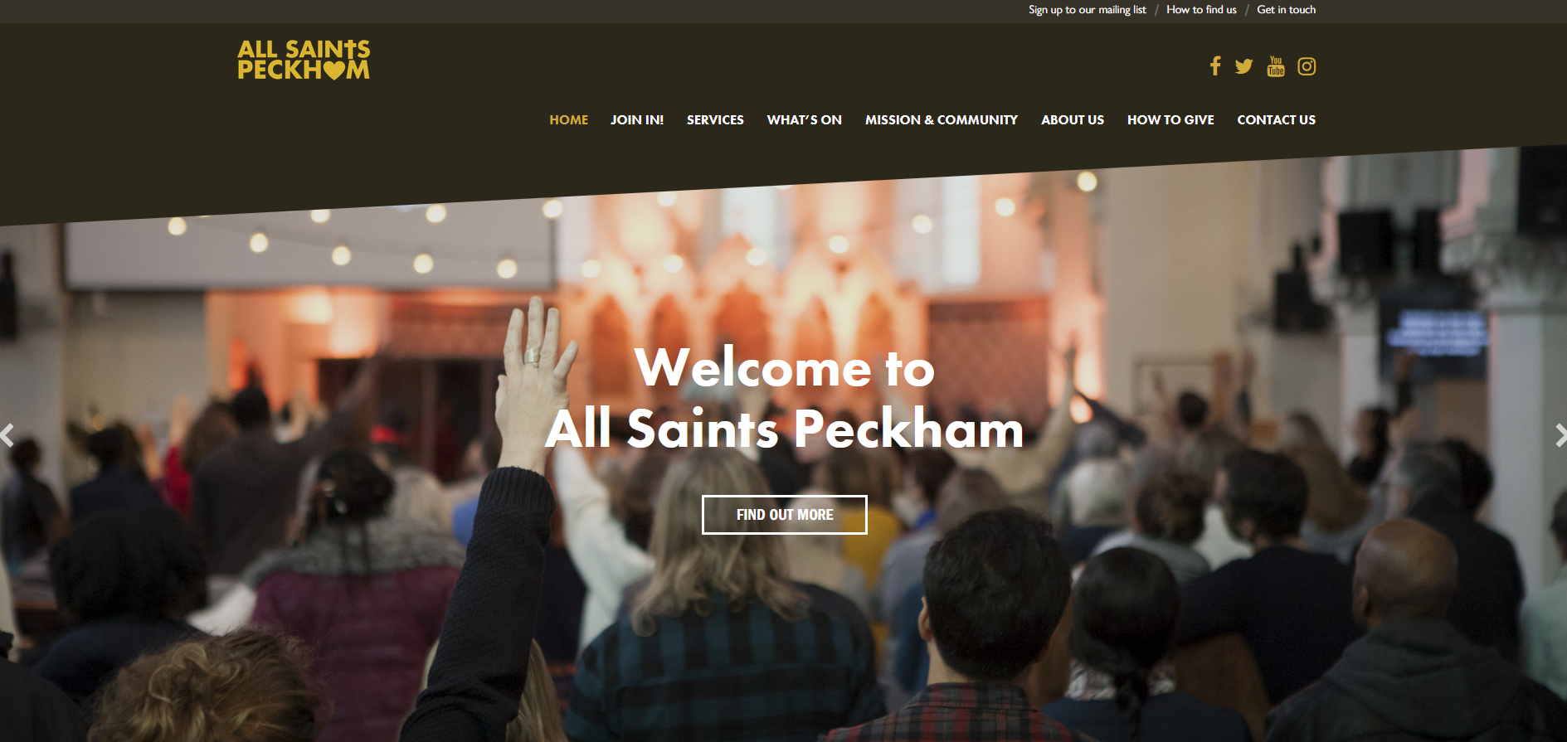
Task: Go to What's On
Action: (804, 120)
